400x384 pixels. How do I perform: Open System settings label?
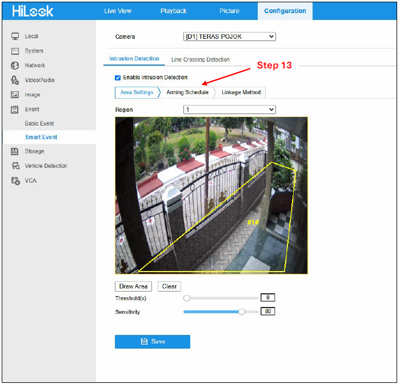(34, 51)
